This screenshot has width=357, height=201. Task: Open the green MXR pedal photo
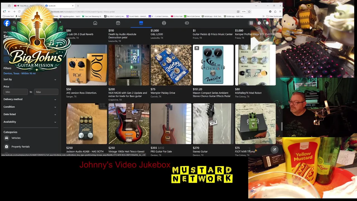click(255, 124)
